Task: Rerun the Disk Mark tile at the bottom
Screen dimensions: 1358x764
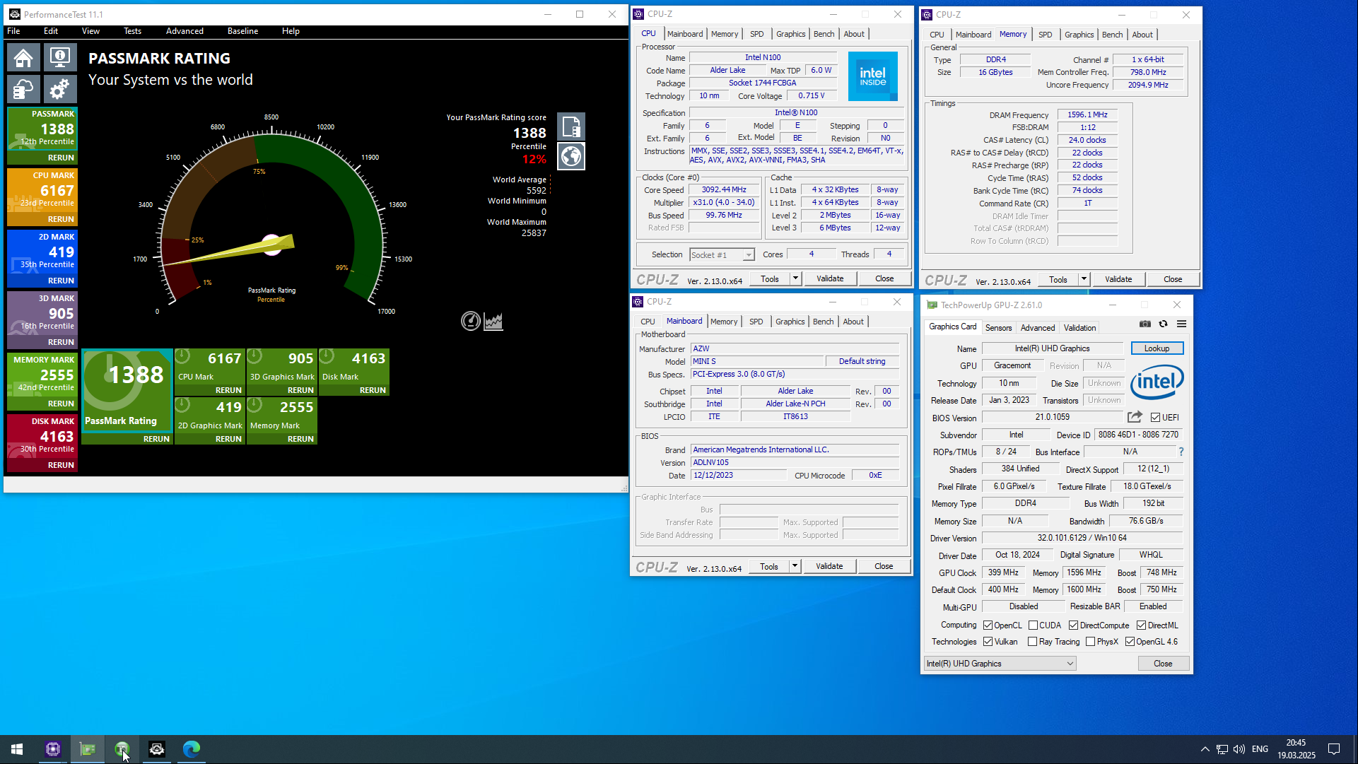Action: 373,390
